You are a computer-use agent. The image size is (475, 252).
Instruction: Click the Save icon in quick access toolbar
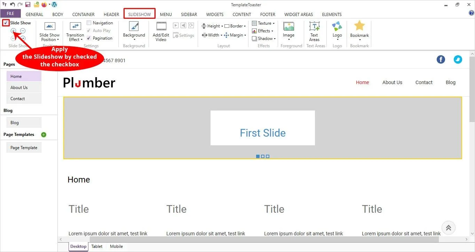(28, 5)
